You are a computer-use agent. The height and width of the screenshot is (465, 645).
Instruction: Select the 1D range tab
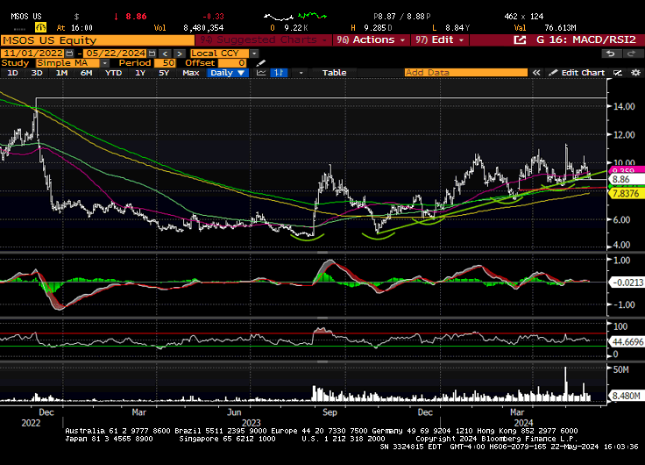pos(13,73)
